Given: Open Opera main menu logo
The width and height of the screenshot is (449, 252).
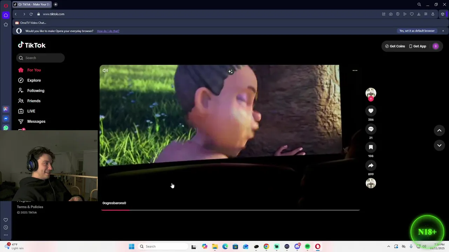Looking at the screenshot, I should 6,6.
